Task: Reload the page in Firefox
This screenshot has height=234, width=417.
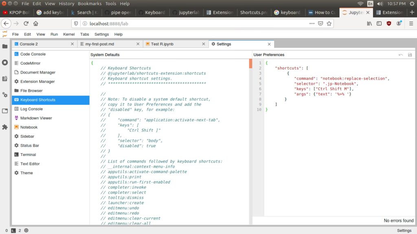Action: [x=26, y=24]
